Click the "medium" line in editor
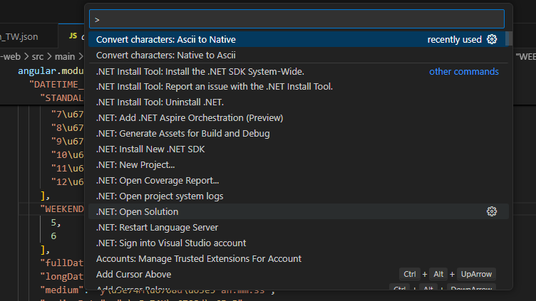536x301 pixels. coord(62,290)
